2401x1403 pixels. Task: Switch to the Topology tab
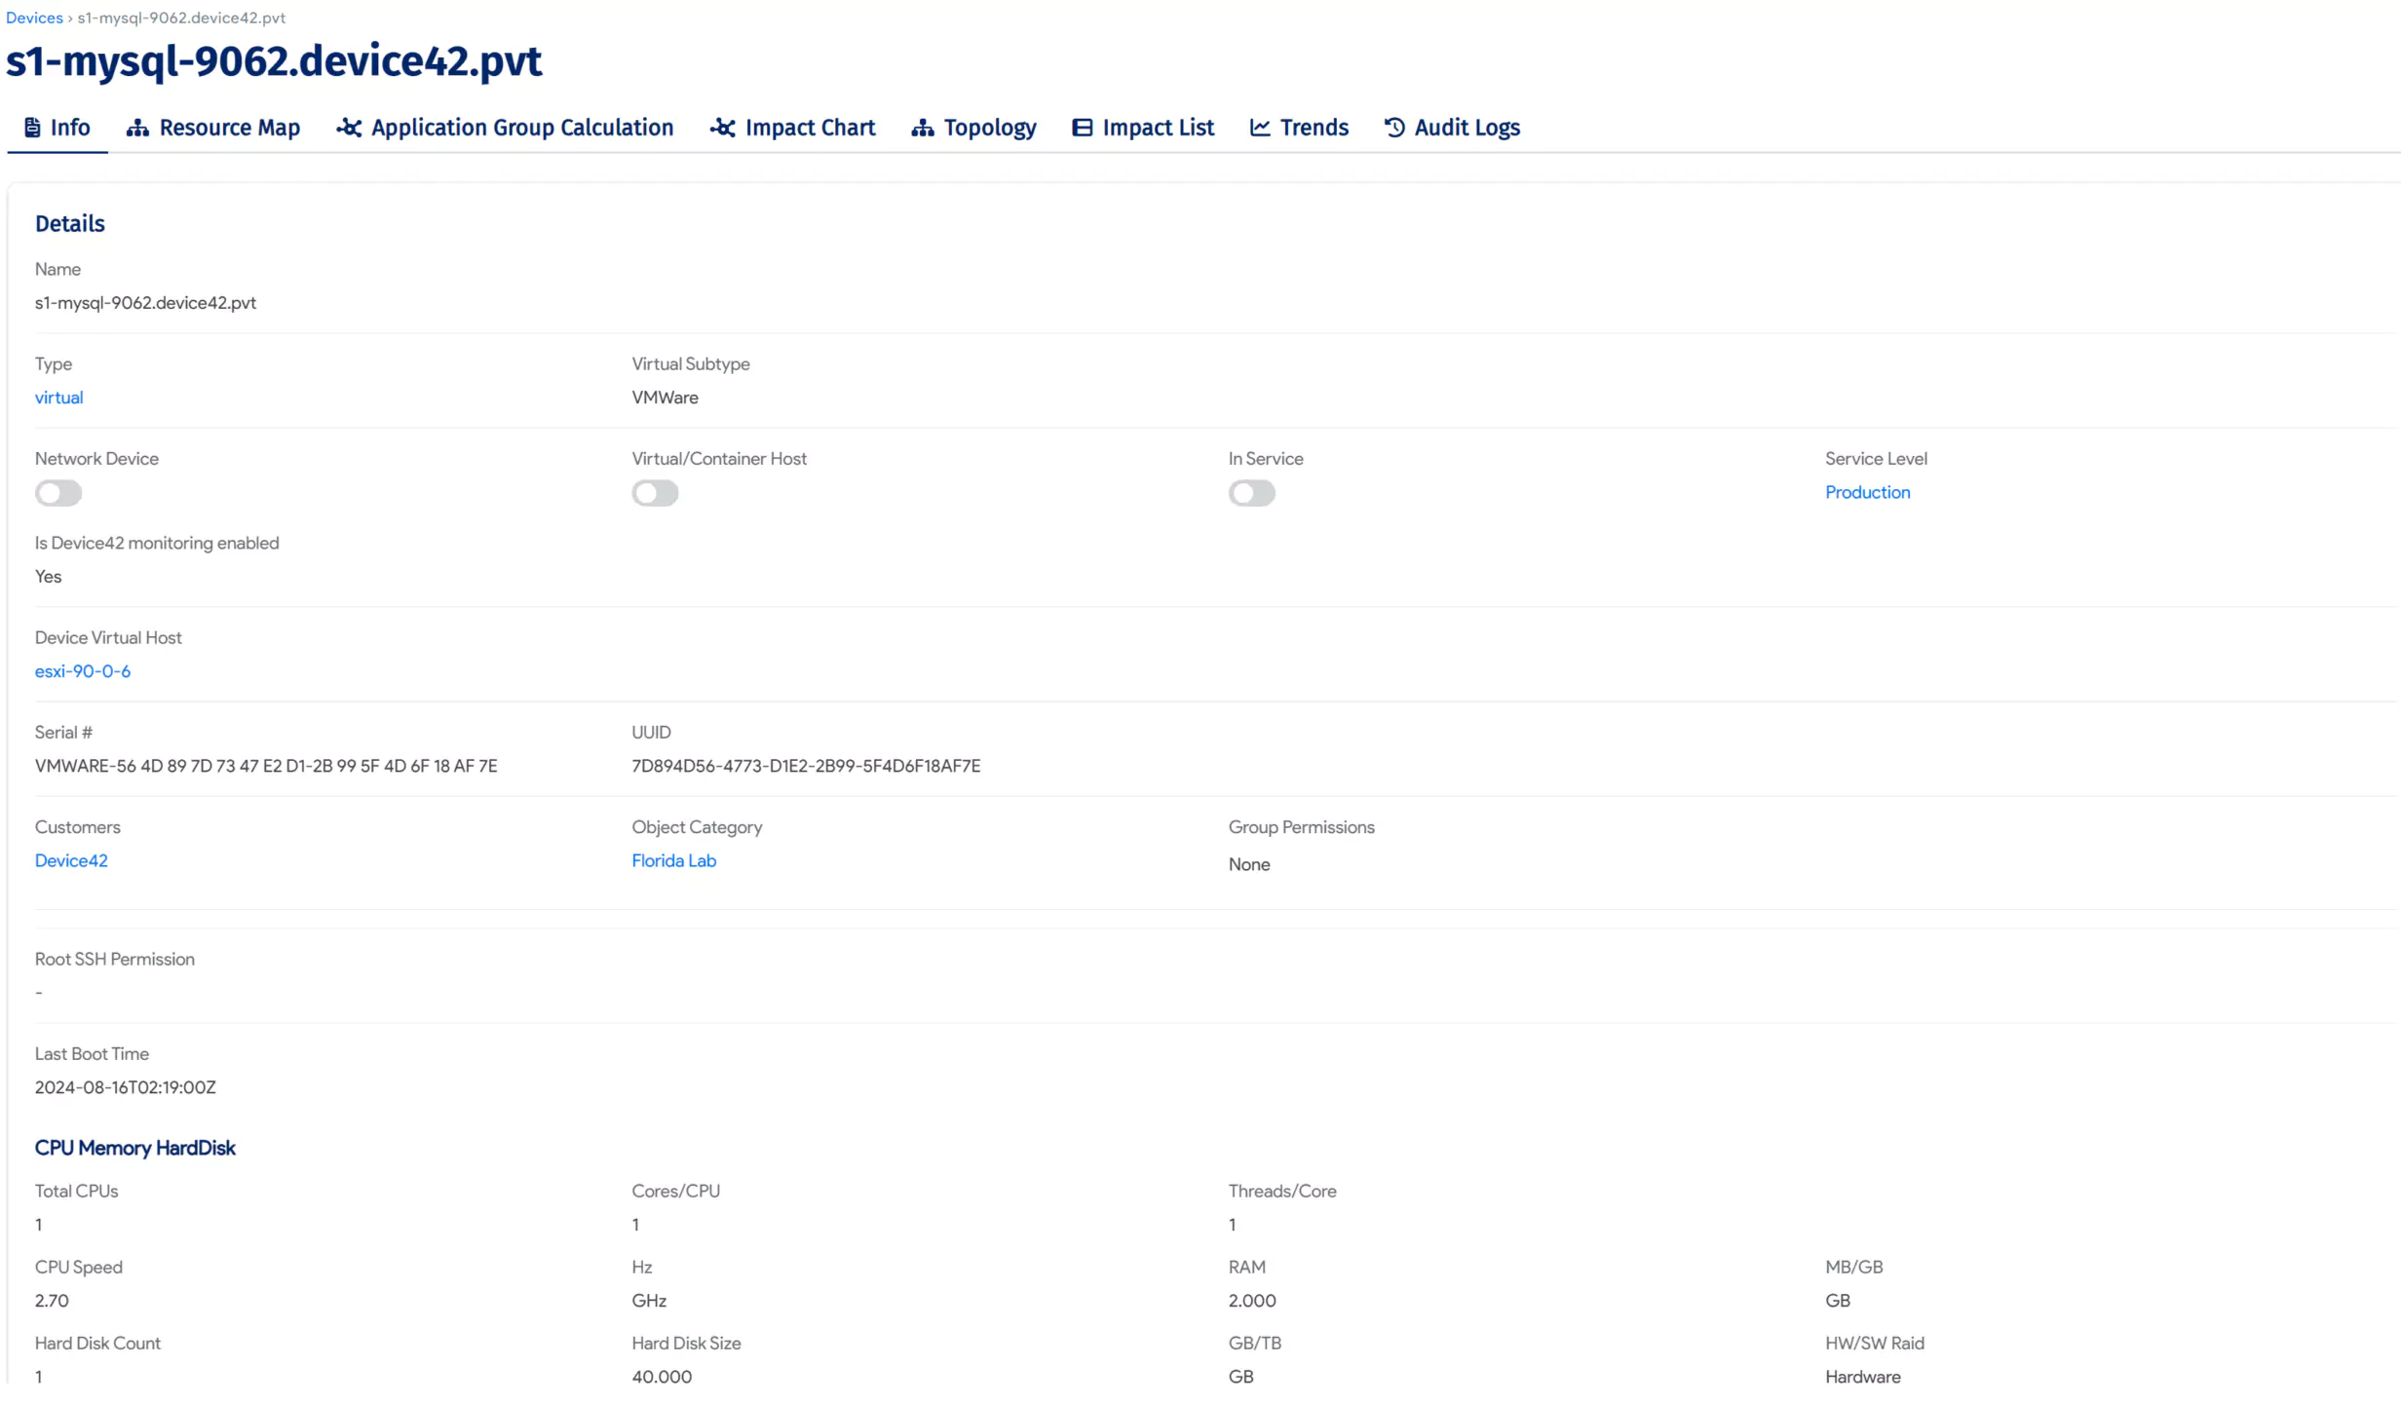973,128
